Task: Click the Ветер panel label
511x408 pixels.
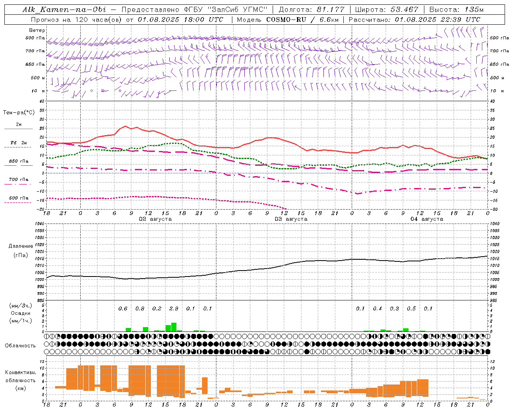Action: [37, 30]
